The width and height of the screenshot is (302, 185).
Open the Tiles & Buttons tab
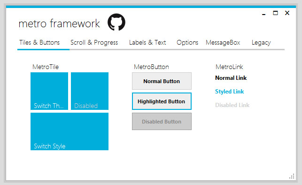pos(39,42)
